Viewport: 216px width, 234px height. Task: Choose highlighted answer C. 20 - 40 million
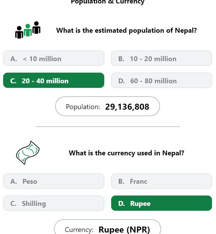point(54,80)
